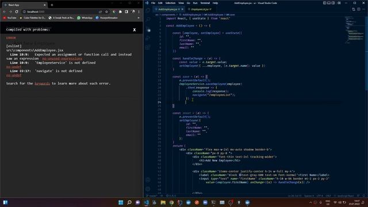Open Windows Start menu
368x207 pixels.
coord(121,202)
